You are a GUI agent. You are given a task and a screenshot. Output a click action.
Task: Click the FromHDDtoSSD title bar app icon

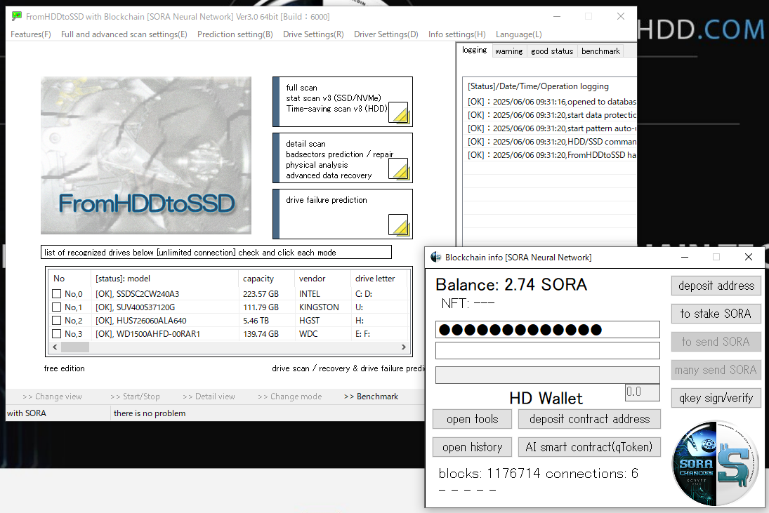tap(16, 16)
